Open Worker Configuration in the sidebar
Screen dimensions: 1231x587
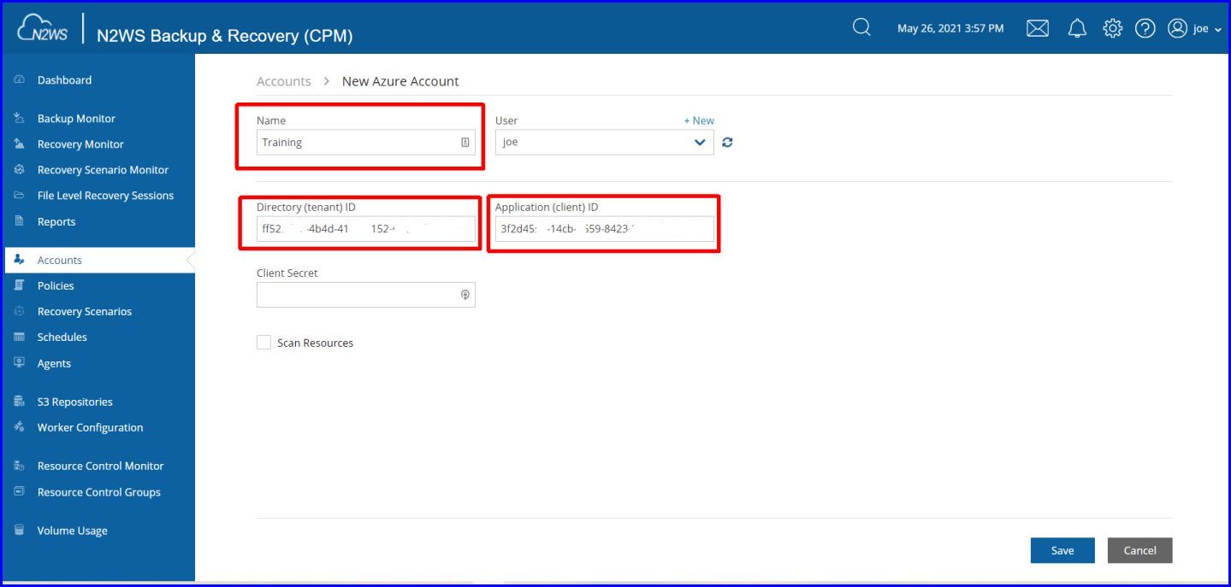point(91,427)
